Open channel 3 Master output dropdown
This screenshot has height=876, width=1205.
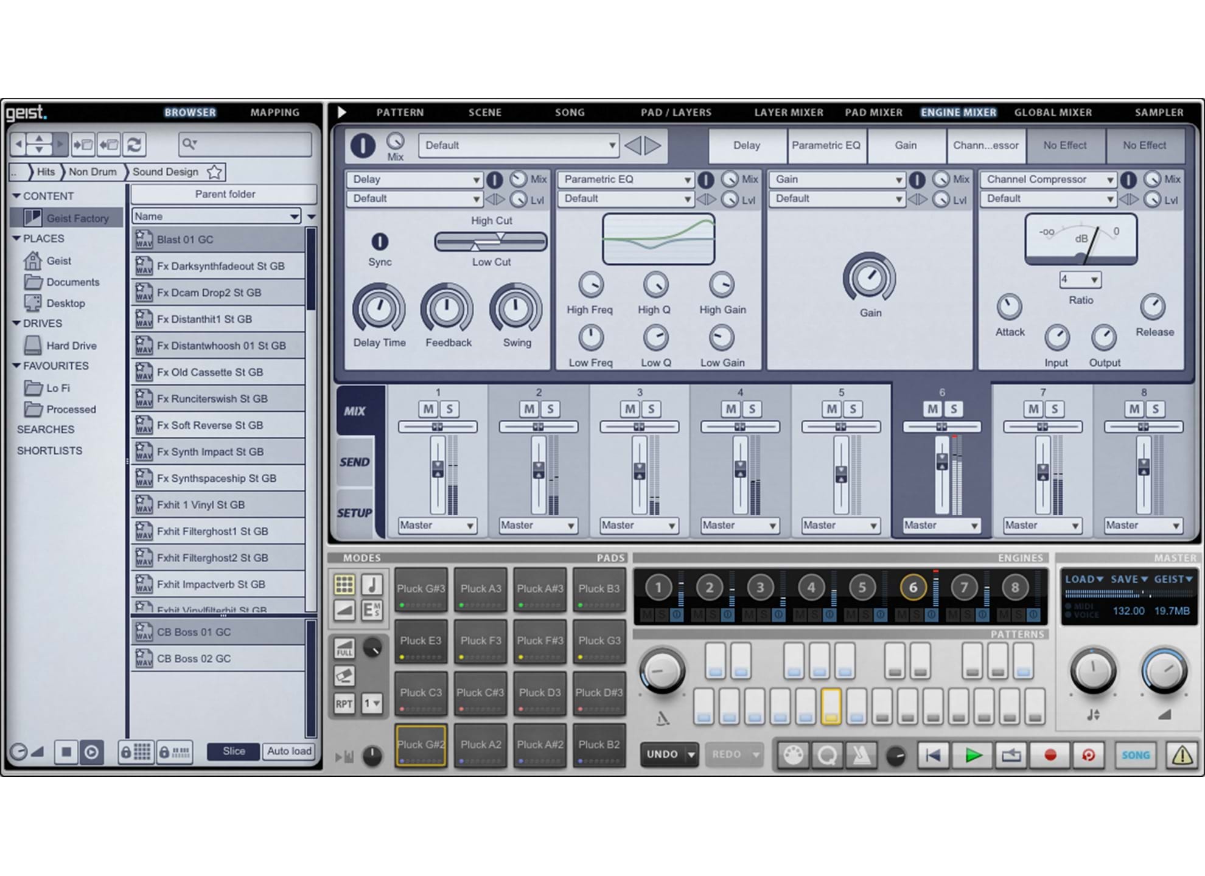tap(638, 525)
